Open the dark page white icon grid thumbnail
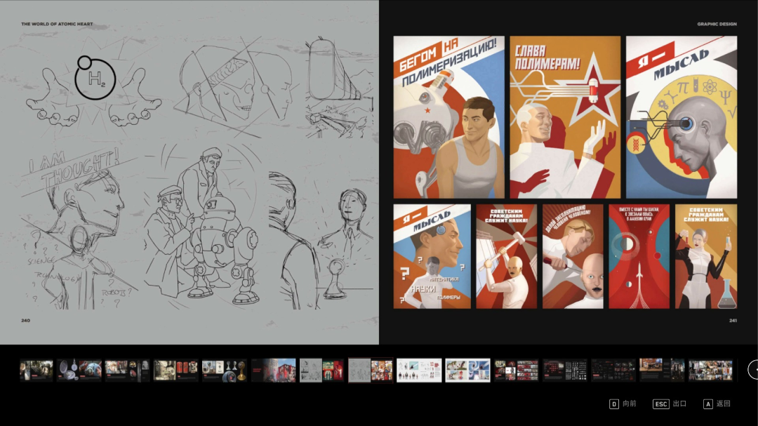The height and width of the screenshot is (426, 758). click(564, 371)
